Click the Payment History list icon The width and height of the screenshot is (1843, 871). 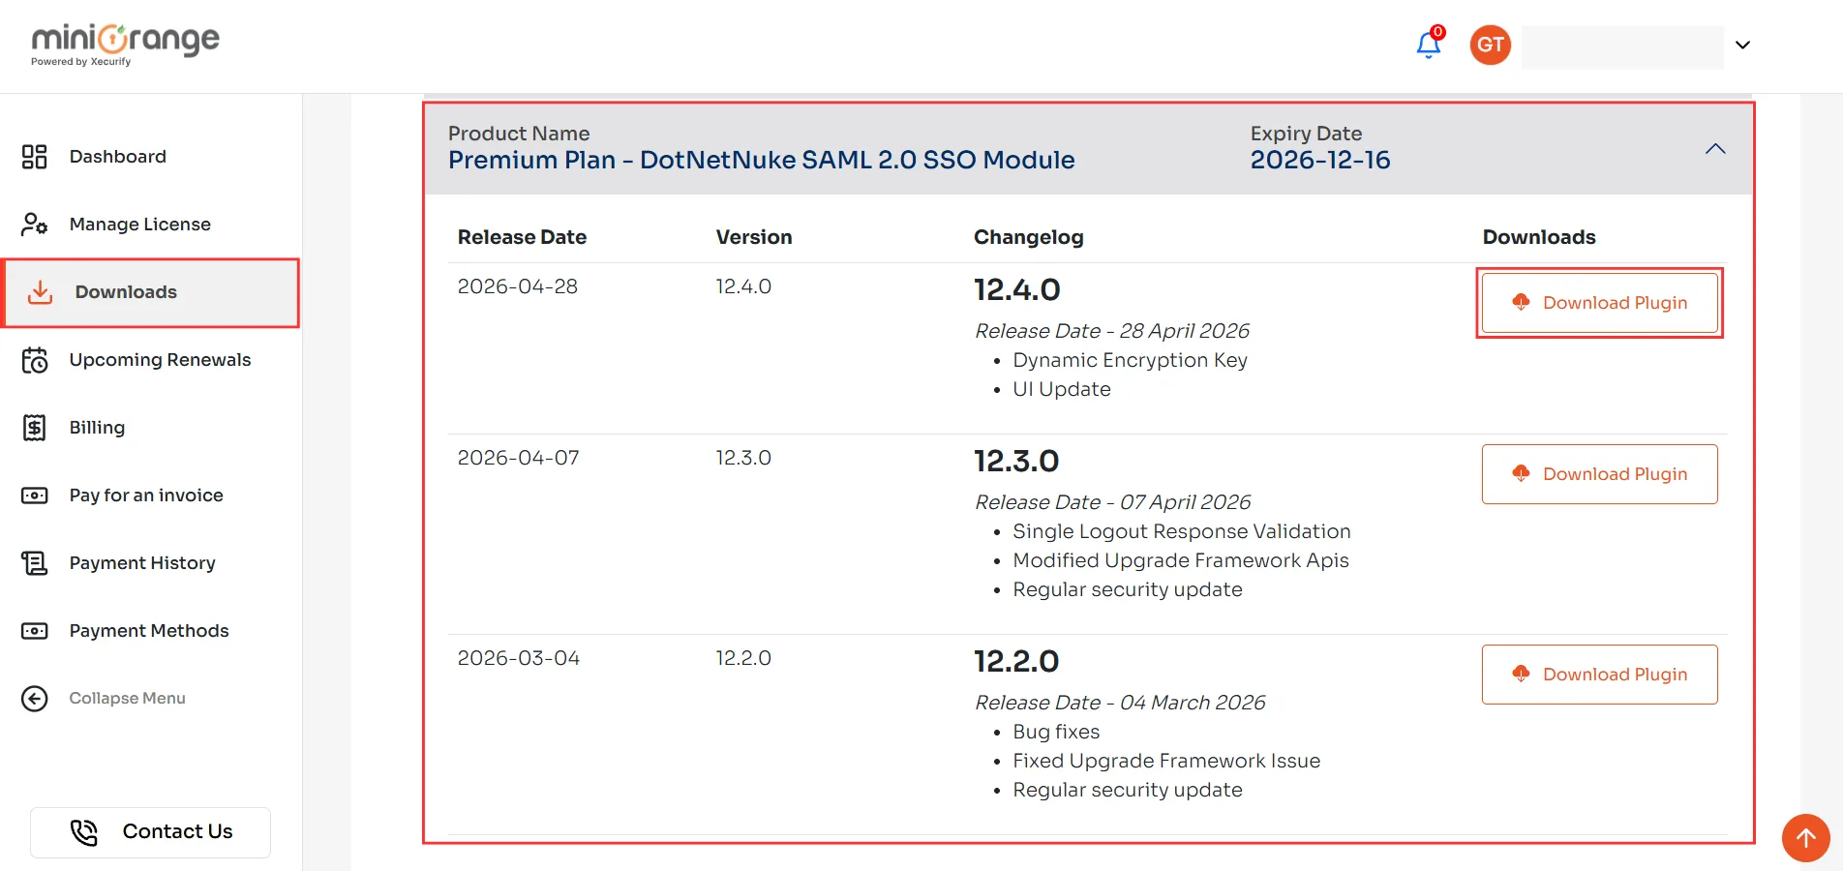pyautogui.click(x=35, y=563)
